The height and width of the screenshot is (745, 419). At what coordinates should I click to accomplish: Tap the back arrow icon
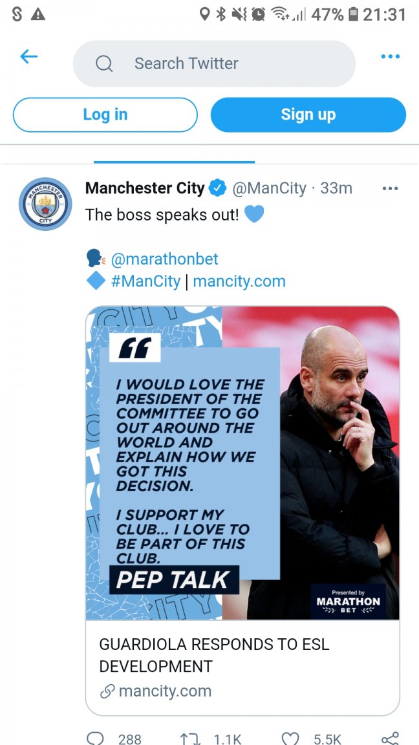29,57
